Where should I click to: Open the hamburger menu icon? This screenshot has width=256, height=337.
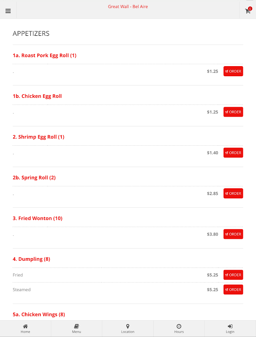(x=8, y=11)
